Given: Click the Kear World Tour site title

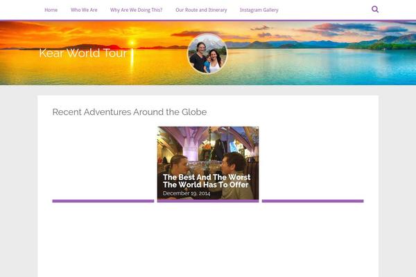Looking at the screenshot, I should click(x=83, y=53).
